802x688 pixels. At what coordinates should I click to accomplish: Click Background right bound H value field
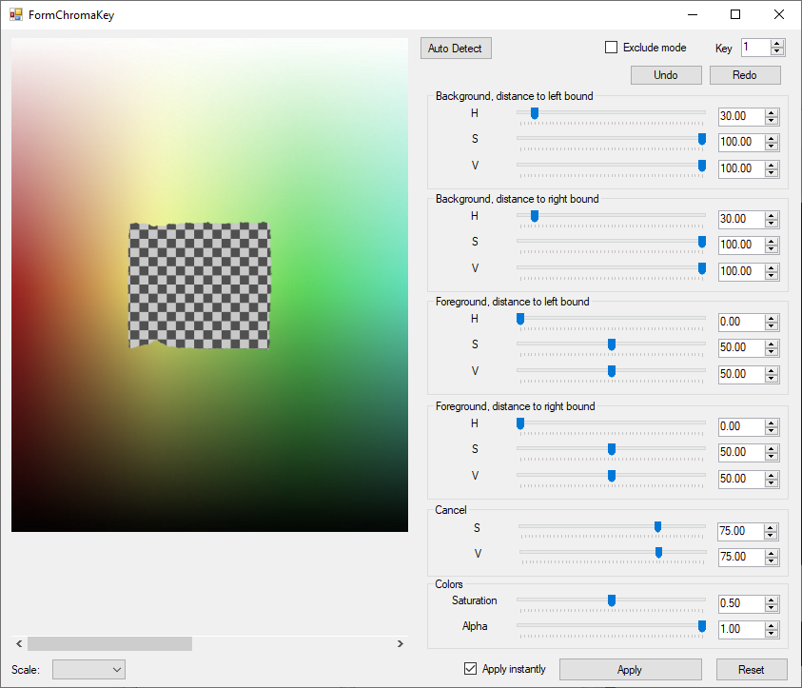[x=742, y=220]
